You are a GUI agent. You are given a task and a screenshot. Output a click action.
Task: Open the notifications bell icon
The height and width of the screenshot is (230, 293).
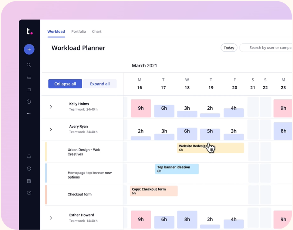click(29, 156)
